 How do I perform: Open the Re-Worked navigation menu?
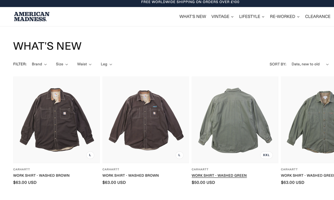click(285, 16)
